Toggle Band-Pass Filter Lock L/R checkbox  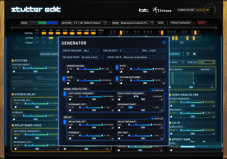coord(153,91)
